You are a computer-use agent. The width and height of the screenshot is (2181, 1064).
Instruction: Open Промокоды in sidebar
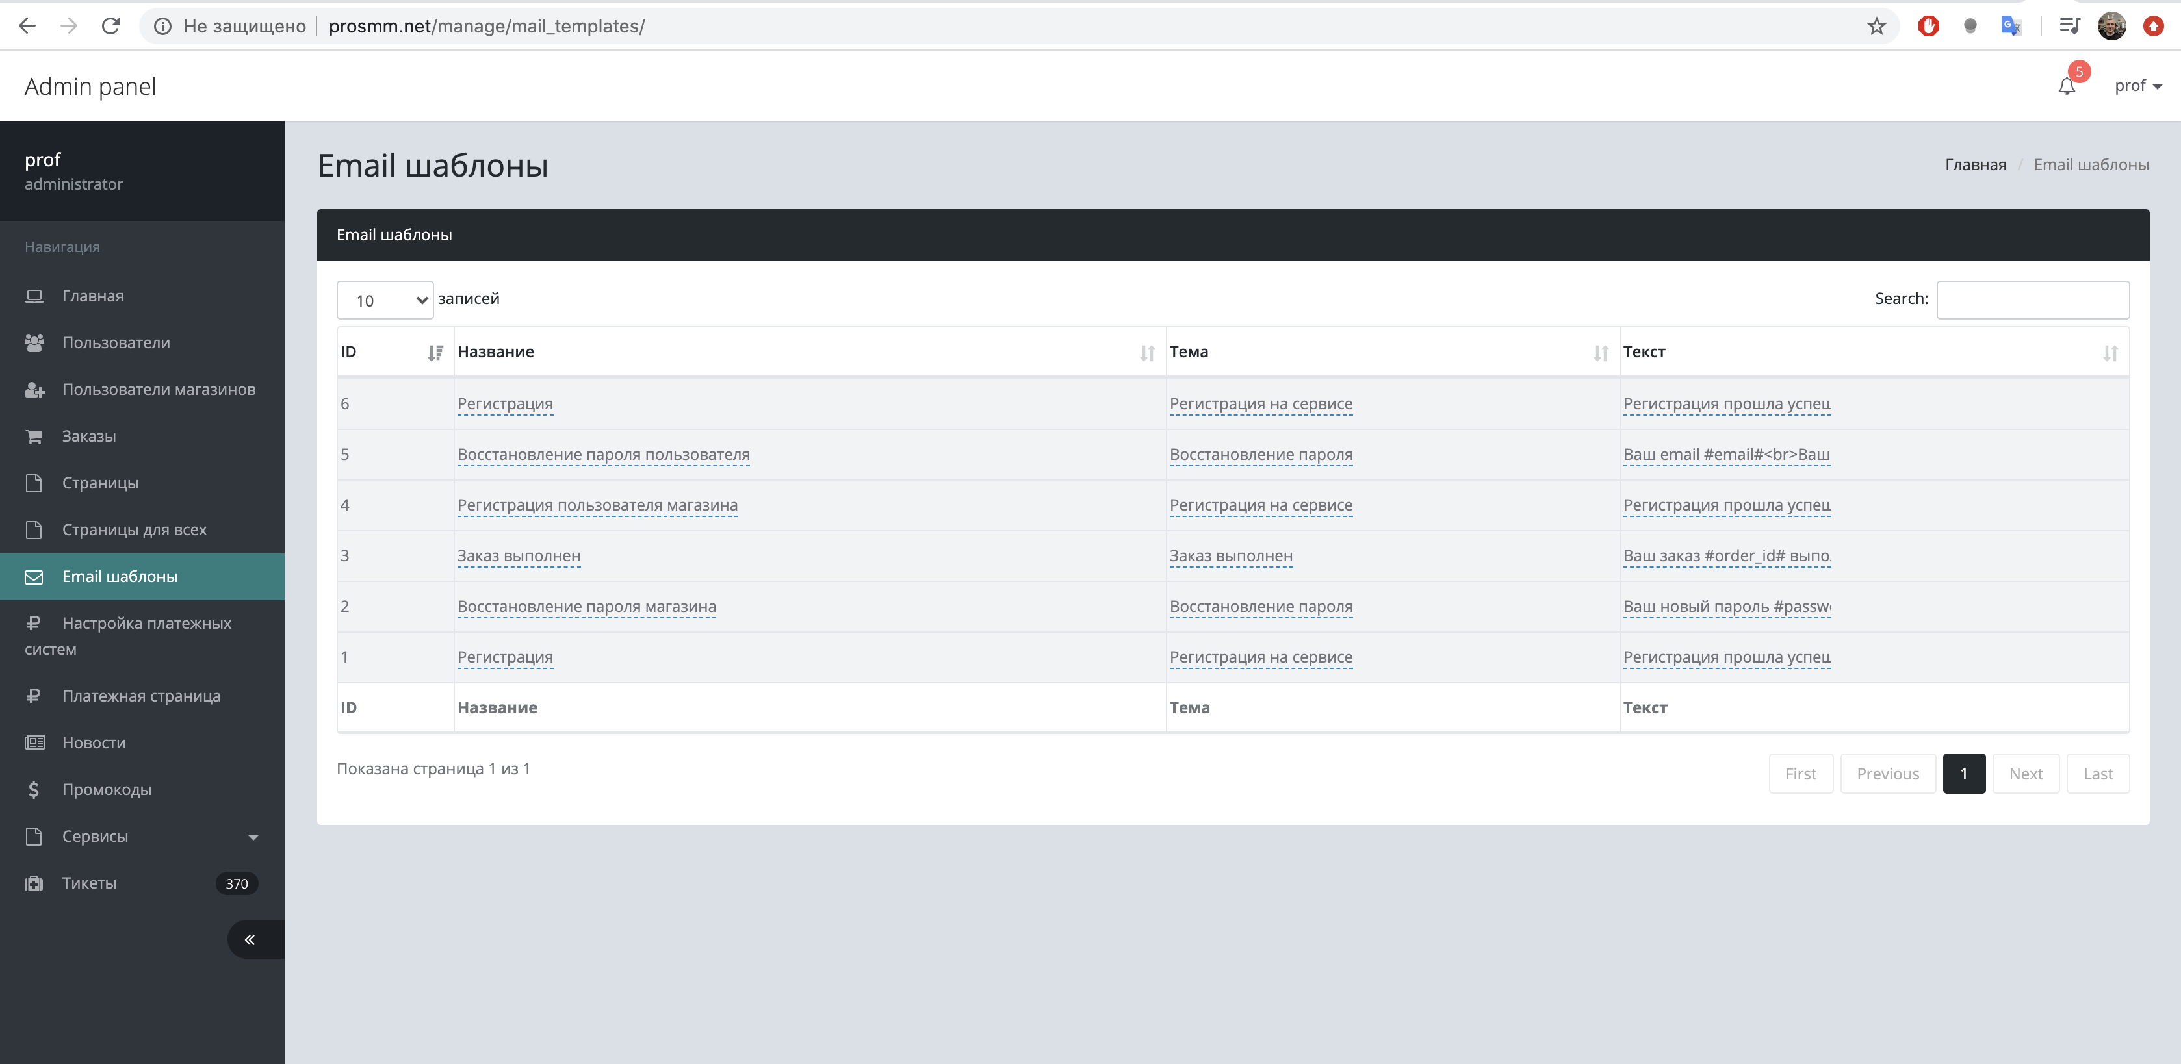(142, 789)
